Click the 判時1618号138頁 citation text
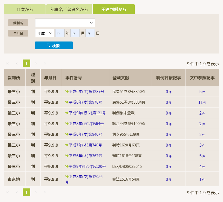 click(x=127, y=156)
